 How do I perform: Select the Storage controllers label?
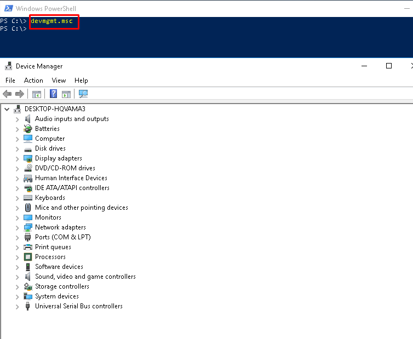click(62, 286)
